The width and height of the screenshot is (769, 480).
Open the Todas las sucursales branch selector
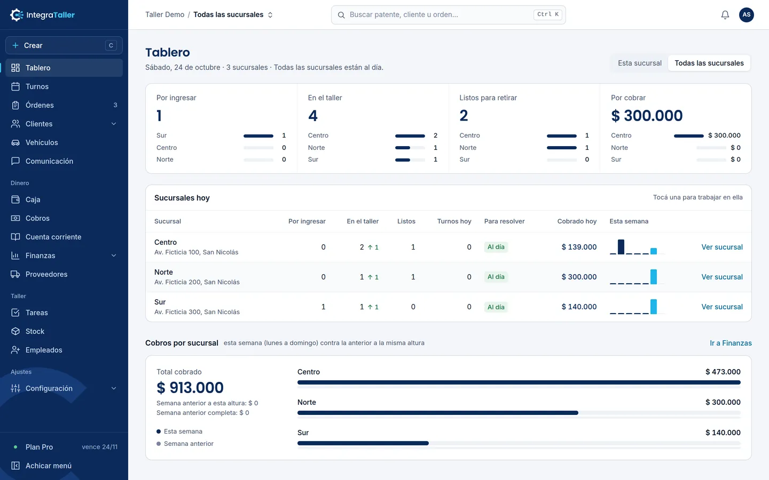pos(233,15)
